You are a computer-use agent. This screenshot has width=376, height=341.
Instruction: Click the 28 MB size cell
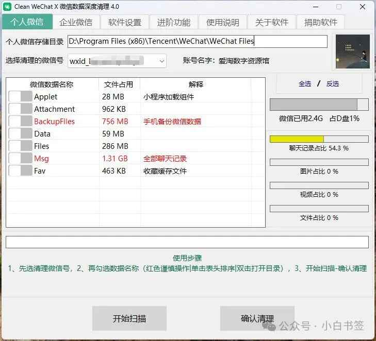pyautogui.click(x=113, y=97)
